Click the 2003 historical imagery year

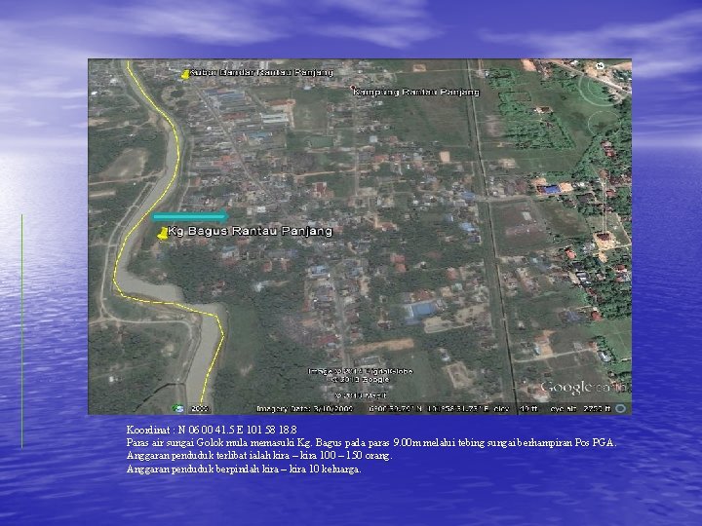pos(199,409)
